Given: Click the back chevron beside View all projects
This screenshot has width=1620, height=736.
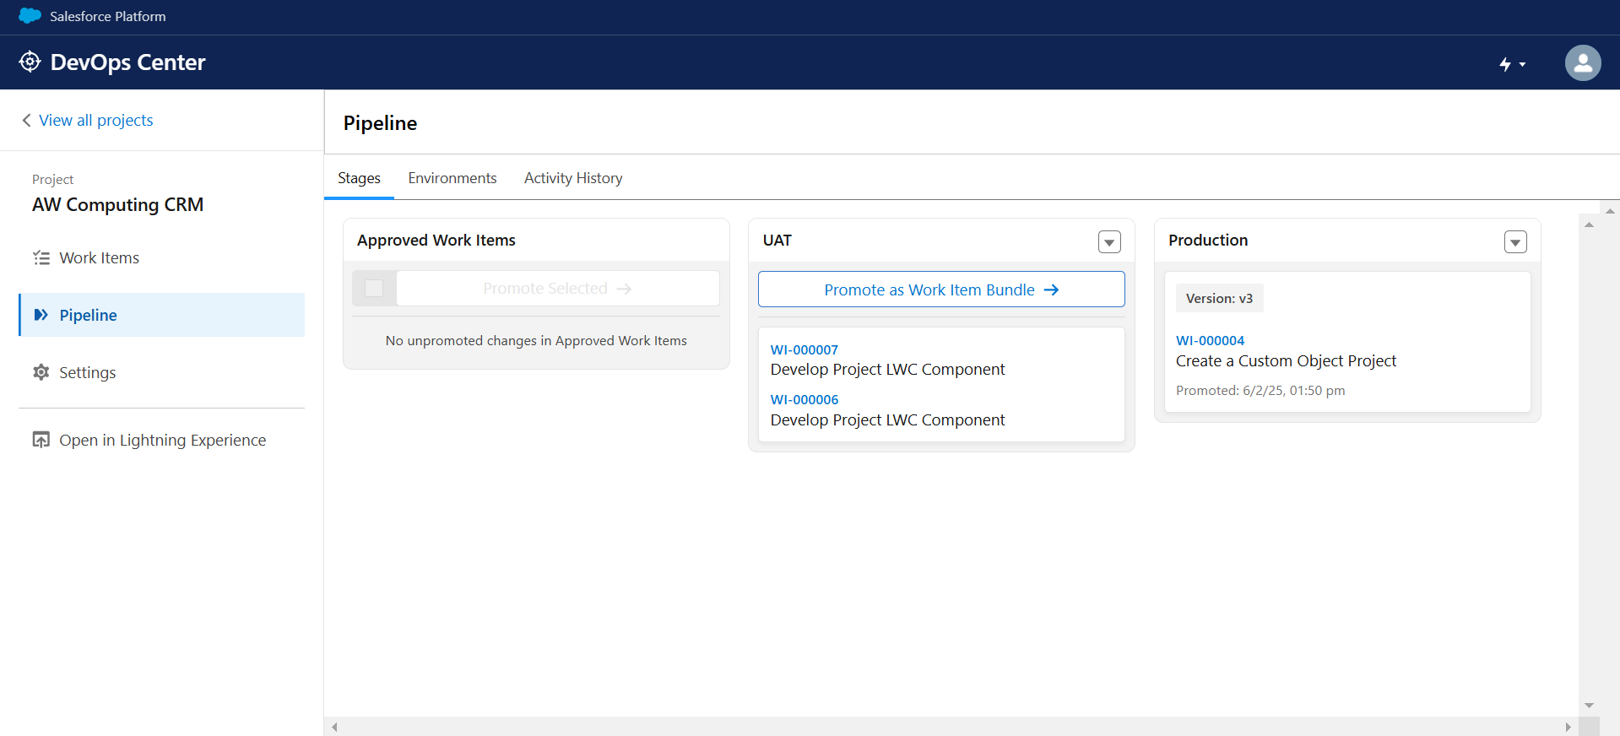Looking at the screenshot, I should pos(27,120).
